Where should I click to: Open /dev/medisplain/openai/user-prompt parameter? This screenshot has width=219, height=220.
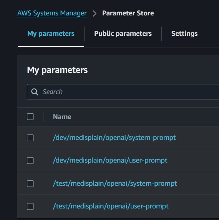(110, 160)
